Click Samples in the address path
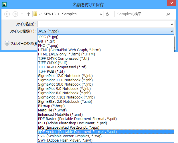The width and height of the screenshot is (178, 143). click(69, 14)
